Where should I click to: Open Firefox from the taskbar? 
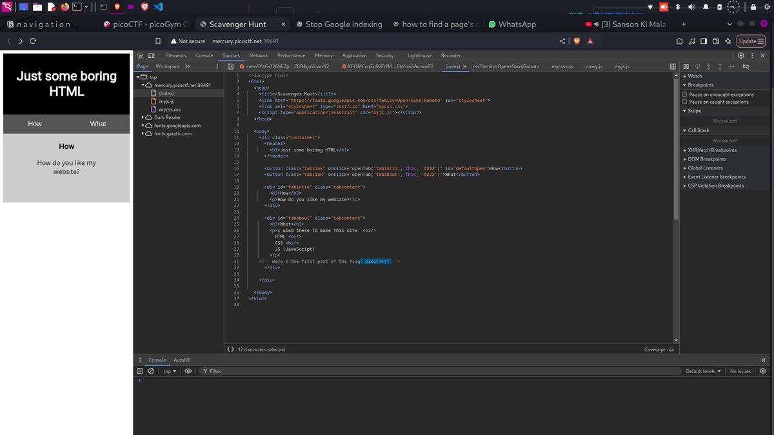tap(64, 7)
